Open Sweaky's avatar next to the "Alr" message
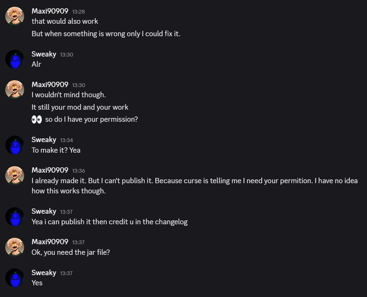This screenshot has height=297, width=367. [15, 59]
